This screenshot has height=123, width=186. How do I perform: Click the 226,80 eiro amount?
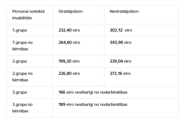[x=69, y=74]
